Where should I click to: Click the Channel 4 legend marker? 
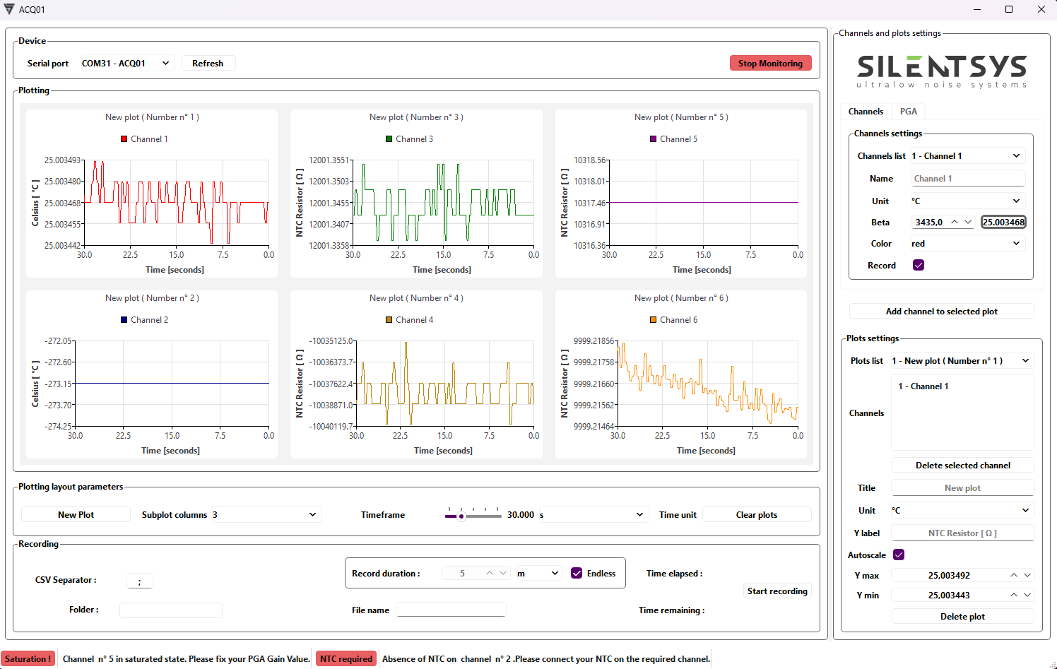389,320
